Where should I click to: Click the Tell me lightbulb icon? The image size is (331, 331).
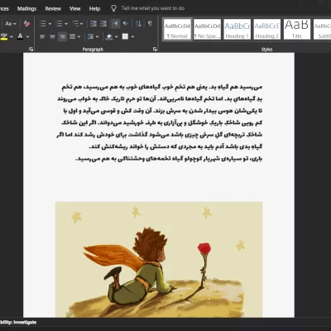pyautogui.click(x=113, y=8)
